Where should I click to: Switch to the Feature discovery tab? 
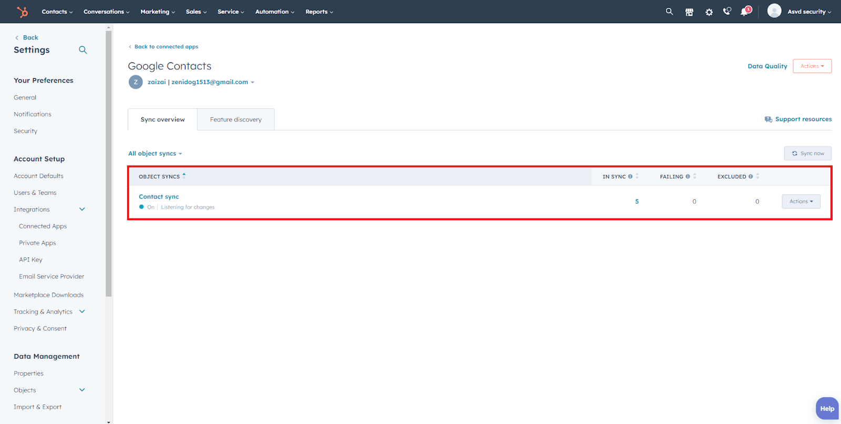click(236, 120)
